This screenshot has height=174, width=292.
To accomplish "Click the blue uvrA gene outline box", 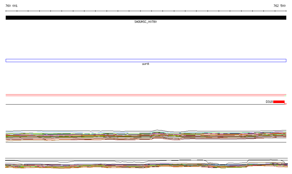I will [146, 61].
